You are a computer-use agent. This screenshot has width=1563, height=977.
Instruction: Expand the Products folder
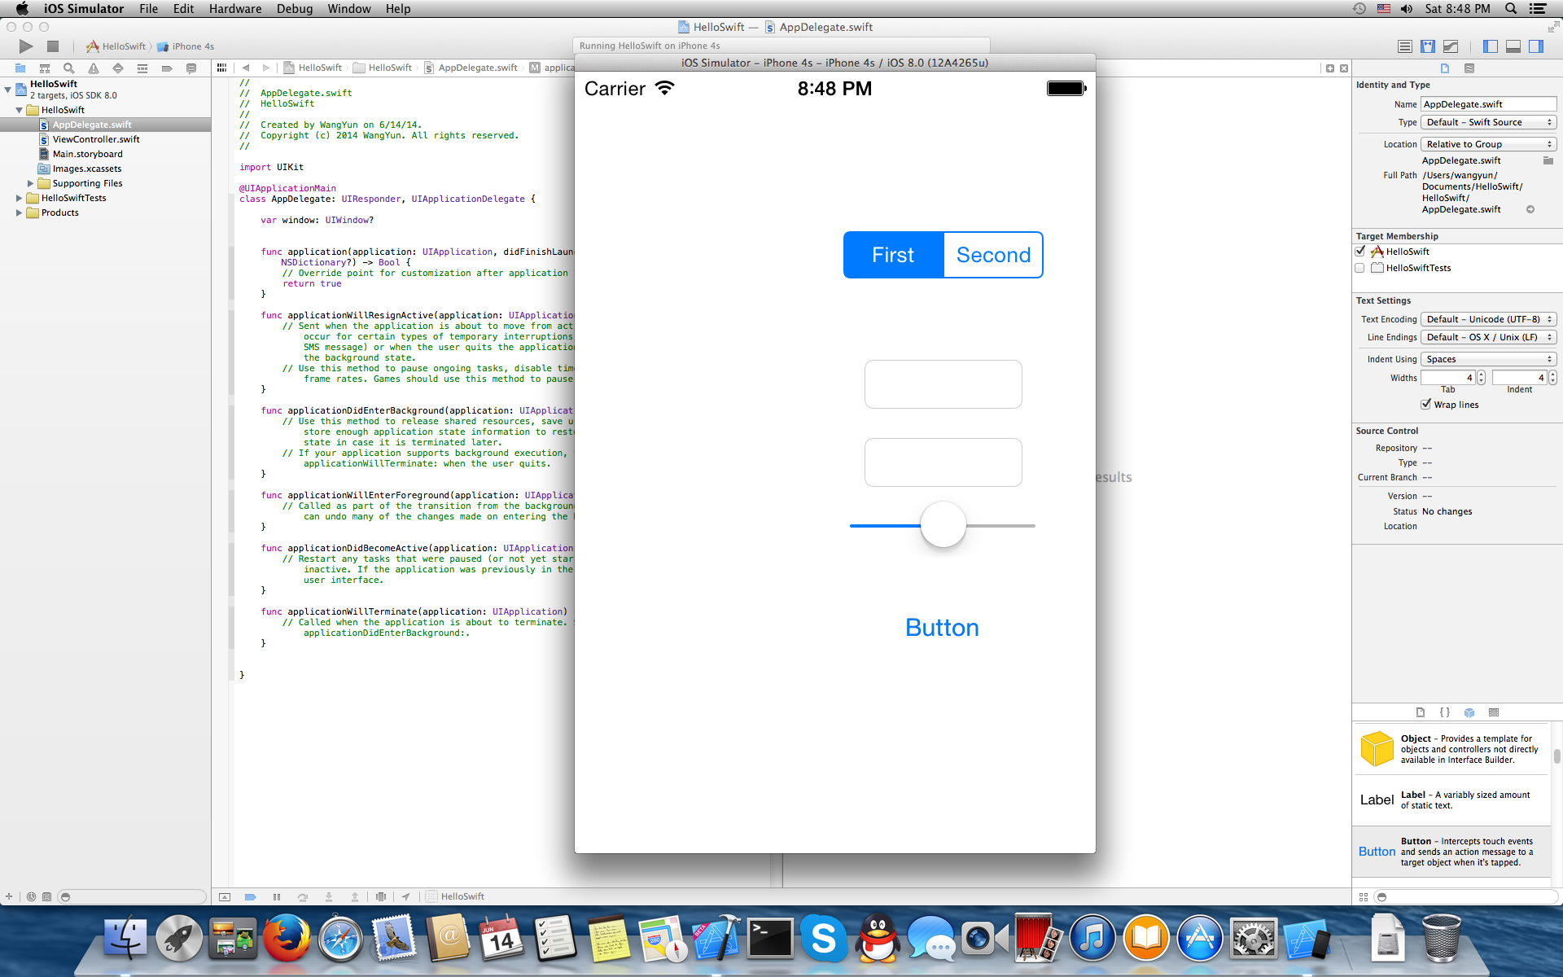click(19, 212)
